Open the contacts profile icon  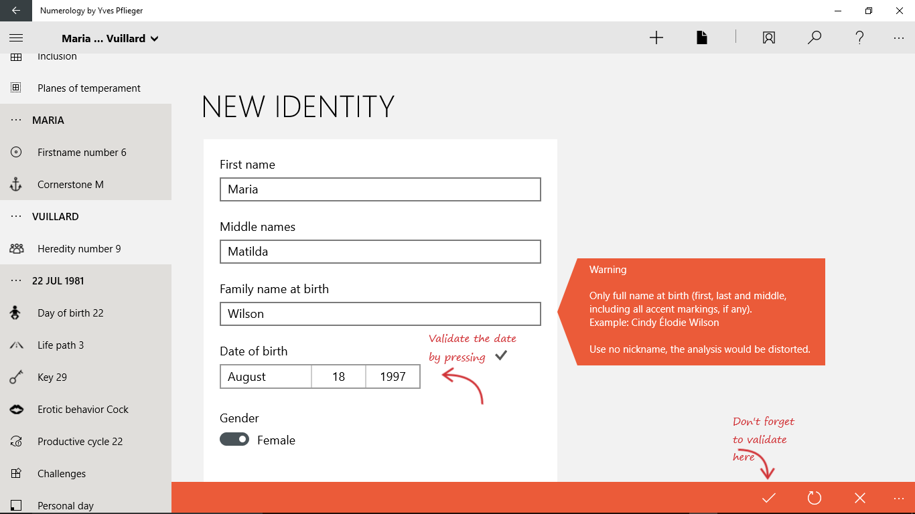[769, 38]
